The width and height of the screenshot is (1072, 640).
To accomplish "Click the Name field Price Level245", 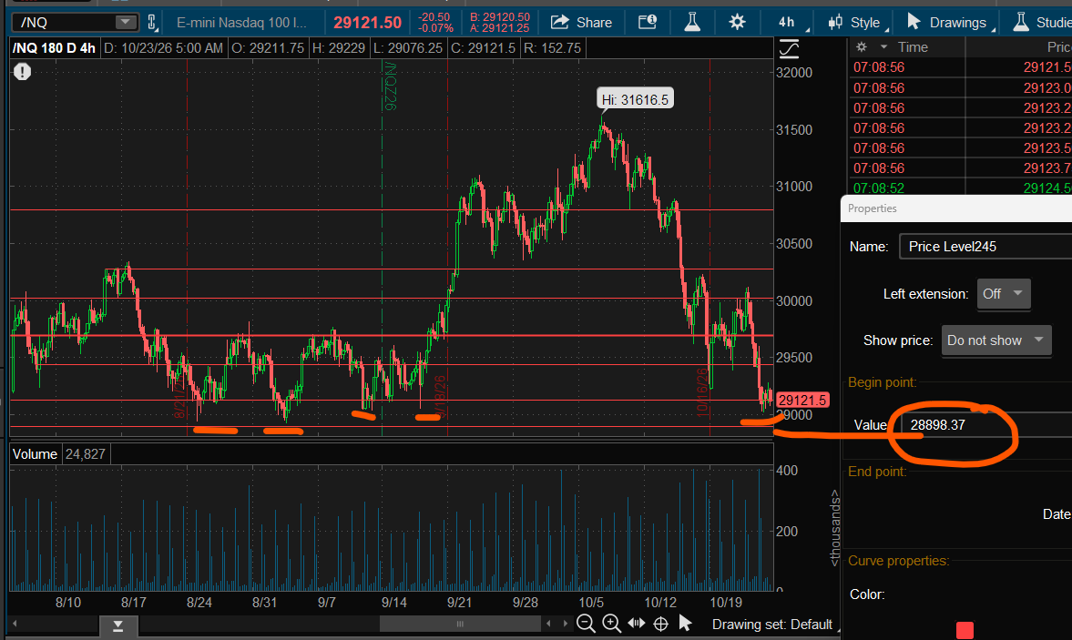I will (x=985, y=247).
